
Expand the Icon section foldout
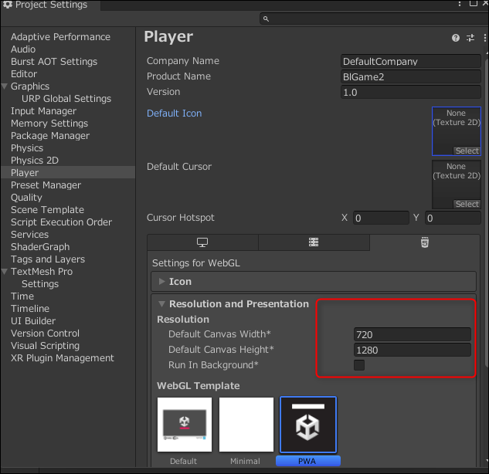(161, 282)
